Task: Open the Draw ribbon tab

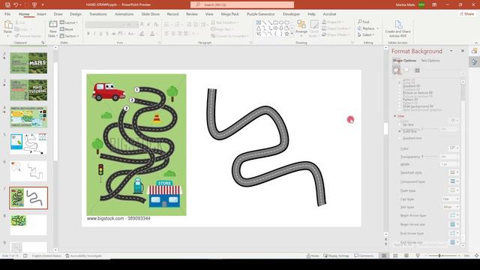Action: coord(58,14)
